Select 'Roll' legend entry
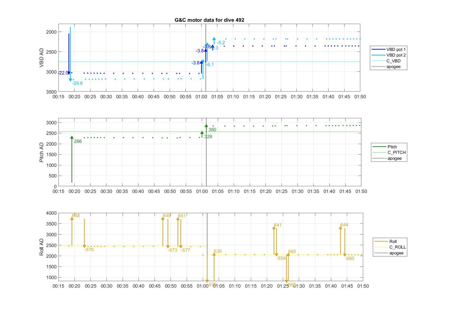 click(385, 241)
